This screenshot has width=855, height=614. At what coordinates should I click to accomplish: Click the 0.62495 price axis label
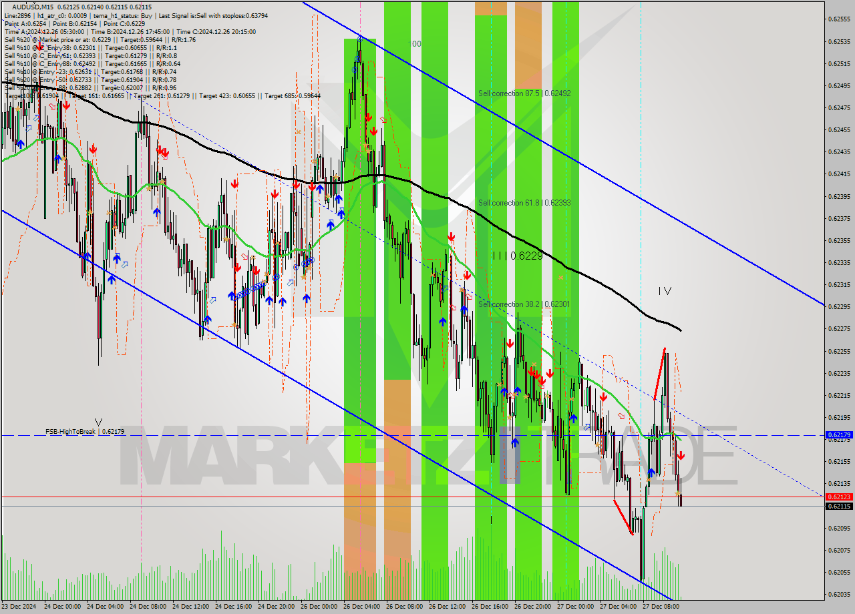coord(840,85)
